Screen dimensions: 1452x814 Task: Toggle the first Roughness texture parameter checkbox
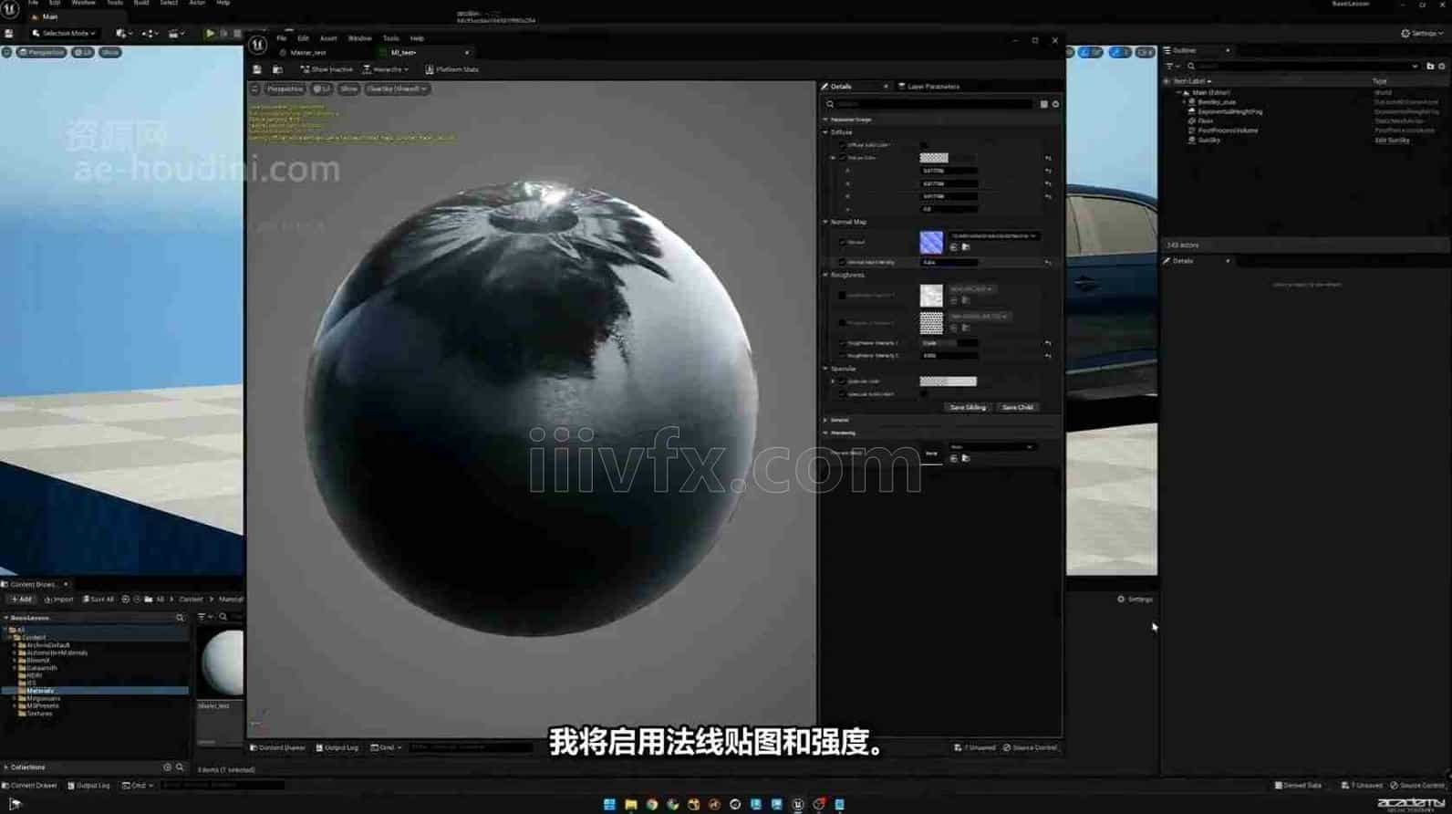click(842, 295)
